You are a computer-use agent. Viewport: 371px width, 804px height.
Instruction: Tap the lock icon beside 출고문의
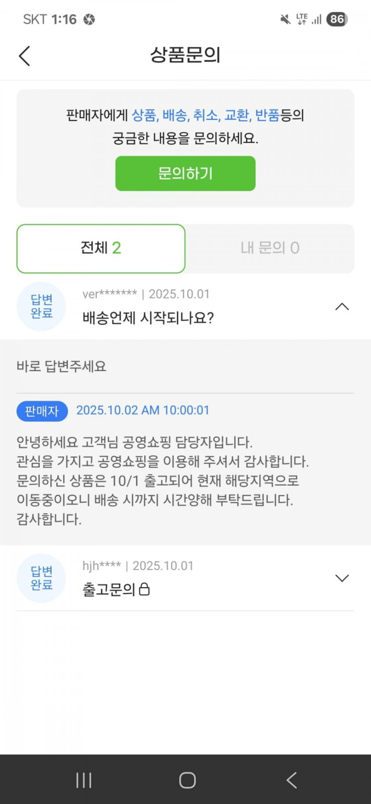coord(144,590)
